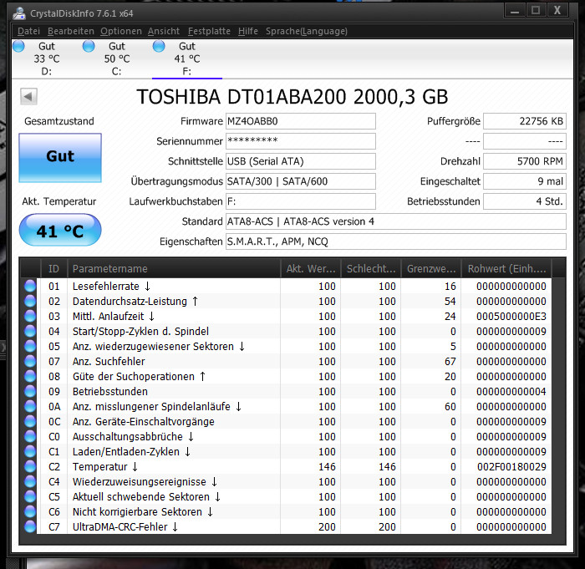The image size is (585, 569).
Task: Click the Laufwerkbuchstaben field
Action: pyautogui.click(x=300, y=201)
